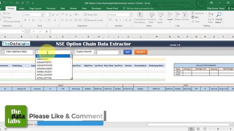Click the formula bar Cancel X icon
Image resolution: width=234 pixels, height=131 pixels.
tap(34, 31)
